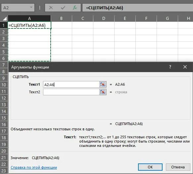
Task: Click the dialog title Аргументы функции
Action: [x=30, y=67]
